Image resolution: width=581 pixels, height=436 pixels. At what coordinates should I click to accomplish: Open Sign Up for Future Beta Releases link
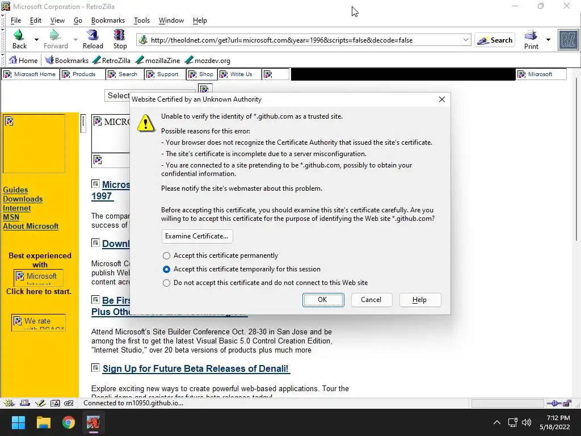click(x=195, y=368)
